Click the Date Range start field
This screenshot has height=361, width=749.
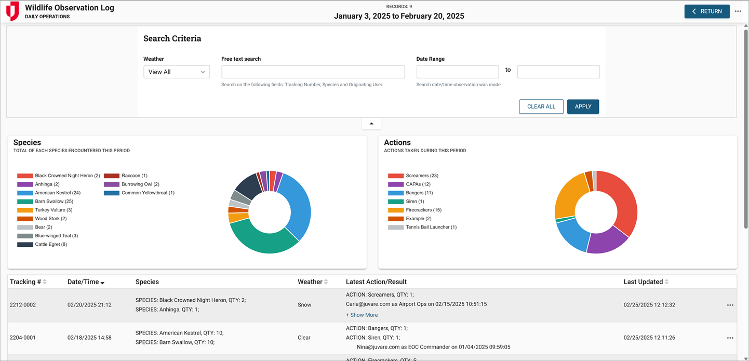pos(457,72)
